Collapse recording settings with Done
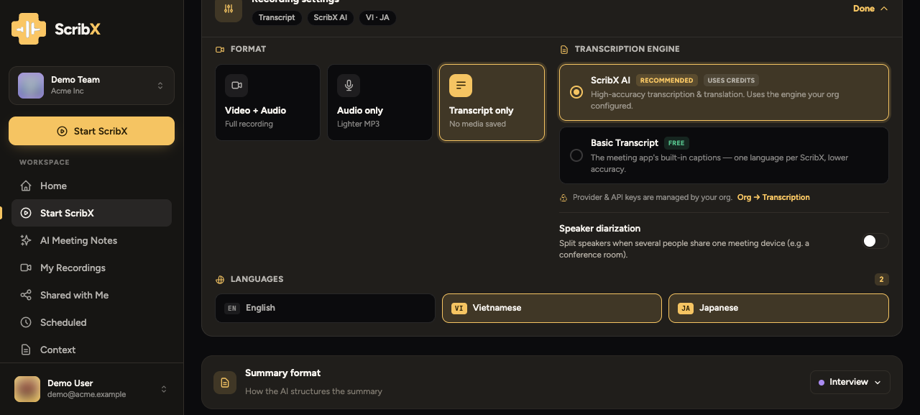920x415 pixels. point(870,9)
